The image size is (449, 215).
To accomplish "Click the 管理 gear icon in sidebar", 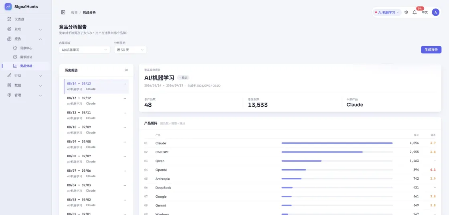I will coord(10,95).
